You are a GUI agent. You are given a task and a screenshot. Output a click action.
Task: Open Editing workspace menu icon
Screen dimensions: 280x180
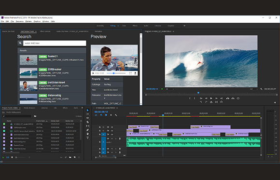[118, 26]
